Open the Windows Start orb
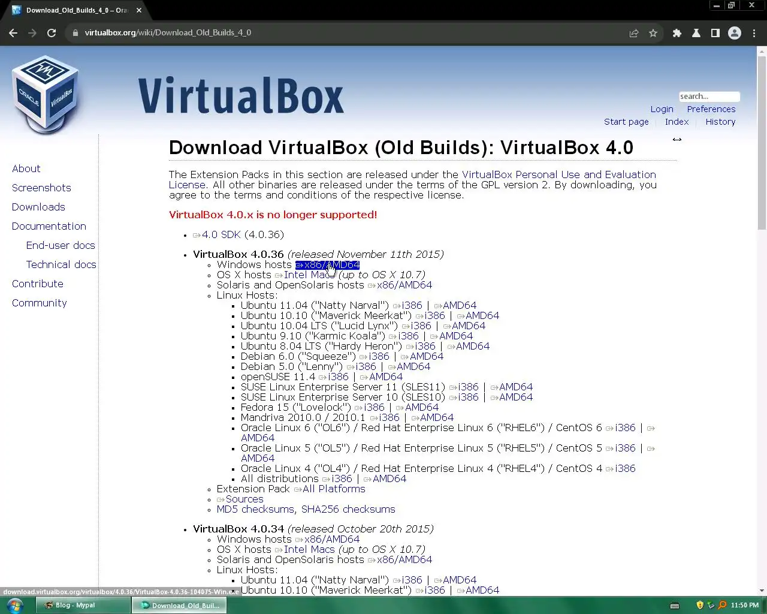 coord(14,605)
